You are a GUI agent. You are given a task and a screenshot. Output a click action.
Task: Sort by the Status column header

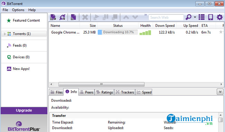click(x=118, y=26)
